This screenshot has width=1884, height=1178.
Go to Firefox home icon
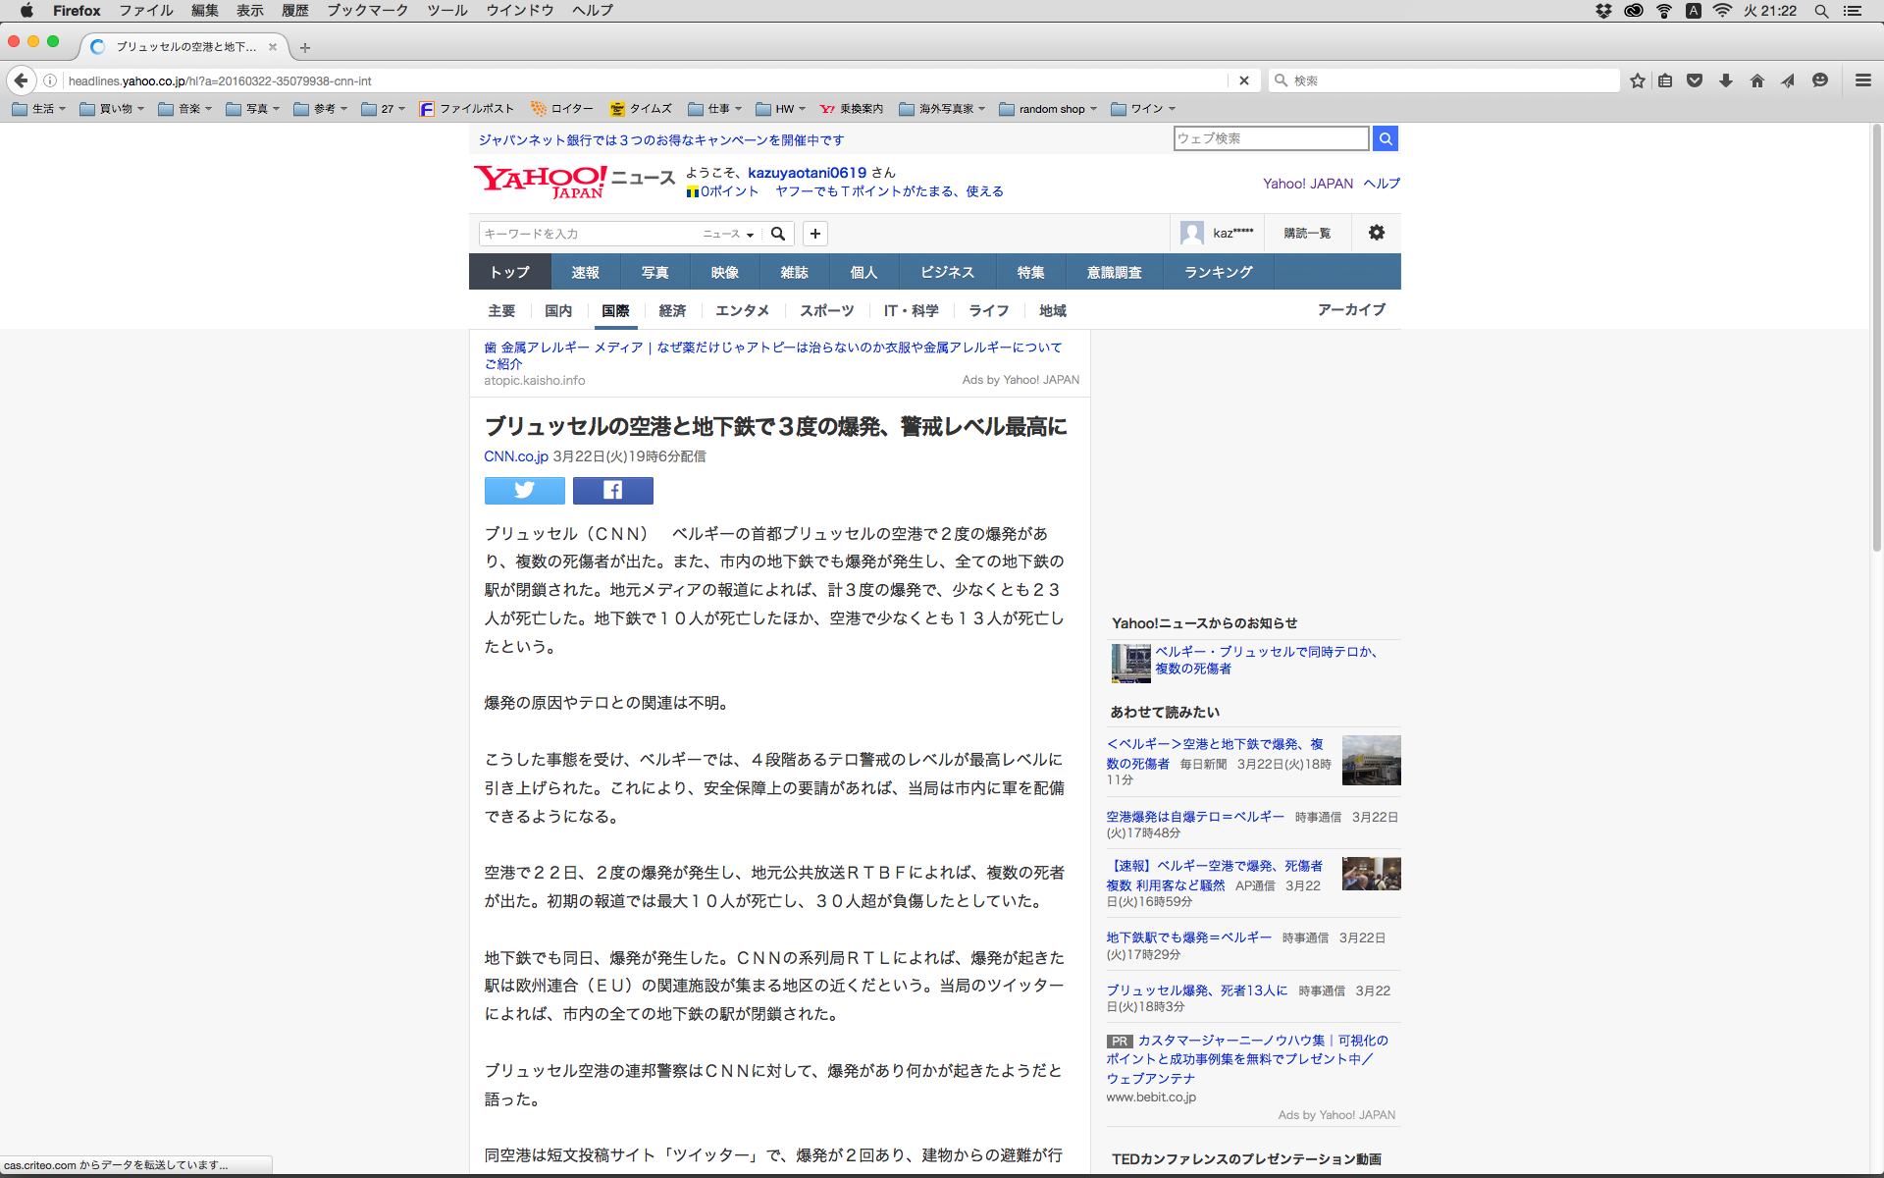click(1756, 80)
